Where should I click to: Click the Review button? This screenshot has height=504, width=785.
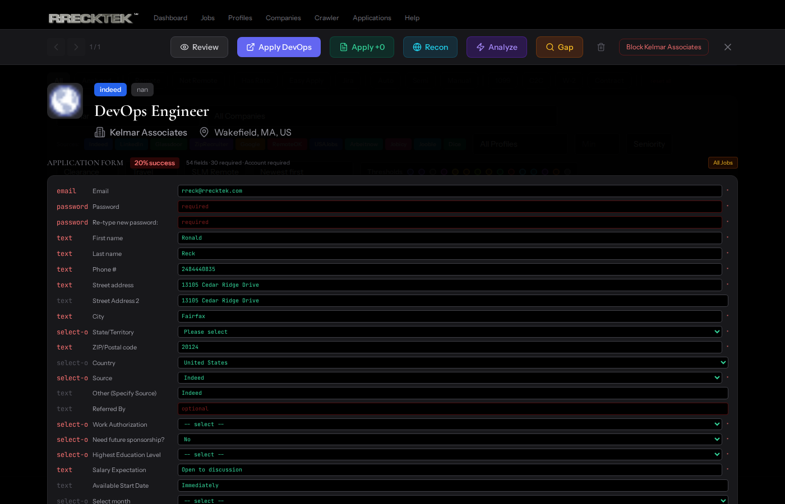[199, 47]
